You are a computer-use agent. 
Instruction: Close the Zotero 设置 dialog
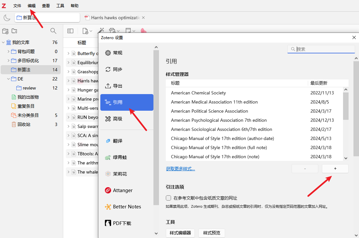pyautogui.click(x=354, y=37)
